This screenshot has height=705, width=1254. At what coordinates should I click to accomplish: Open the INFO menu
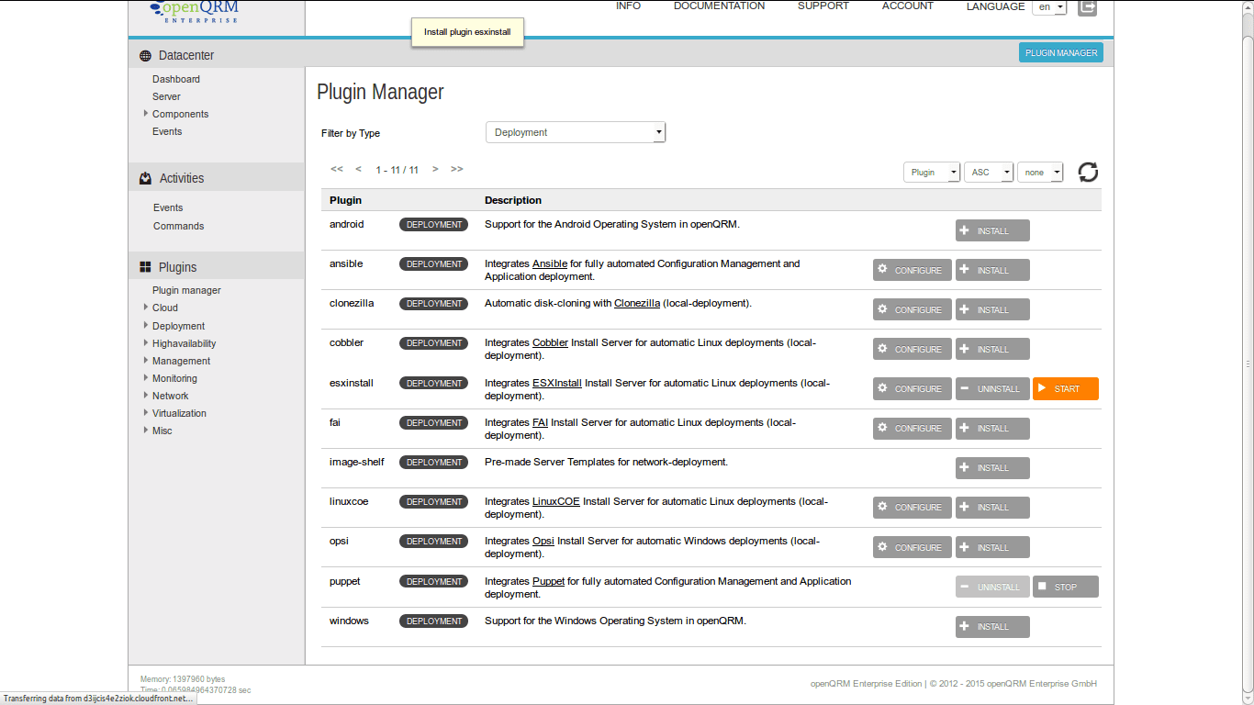pos(628,6)
